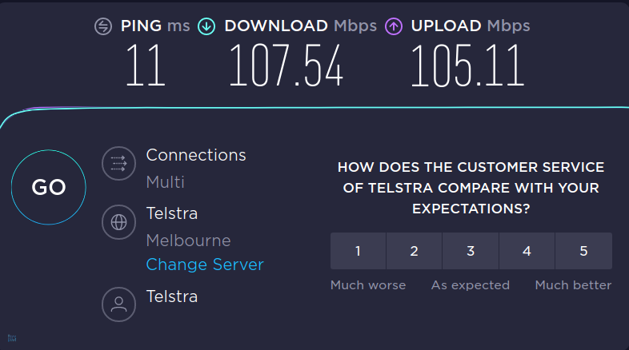Click the Telstra server name

pyautogui.click(x=172, y=213)
